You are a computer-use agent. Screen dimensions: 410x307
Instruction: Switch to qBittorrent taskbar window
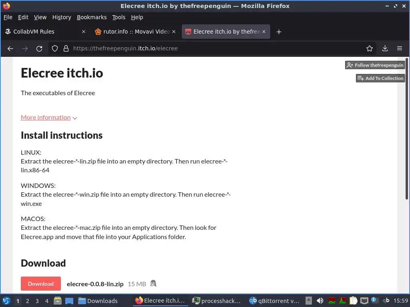(x=274, y=301)
